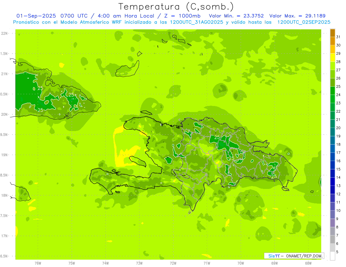Click the colorbar label 8
Image resolution: width=346 pixels, height=267 pixels.
point(337,227)
